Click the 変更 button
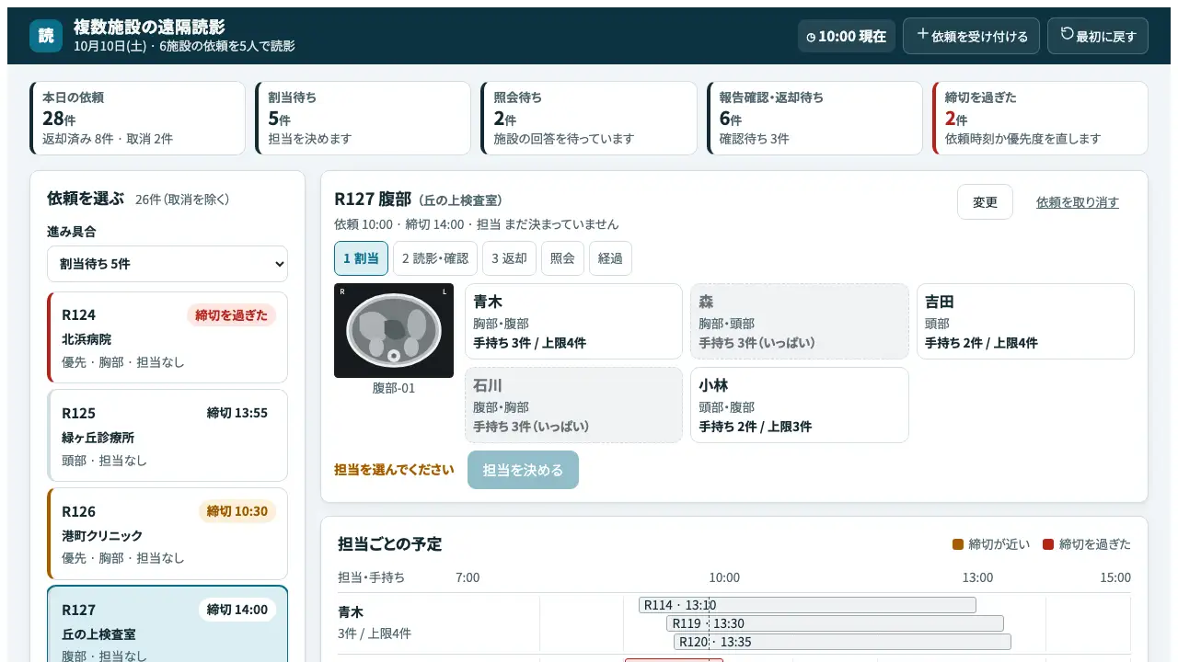Image resolution: width=1178 pixels, height=662 pixels. coord(985,202)
